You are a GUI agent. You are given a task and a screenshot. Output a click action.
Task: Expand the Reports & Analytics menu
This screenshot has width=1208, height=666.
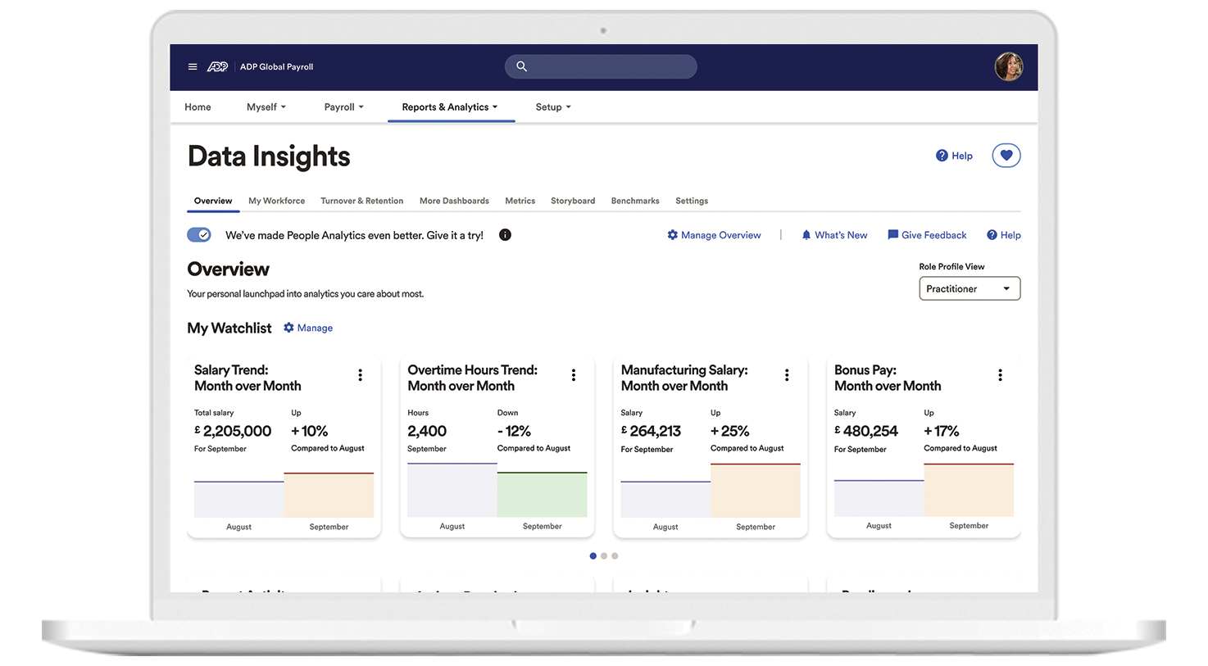450,107
